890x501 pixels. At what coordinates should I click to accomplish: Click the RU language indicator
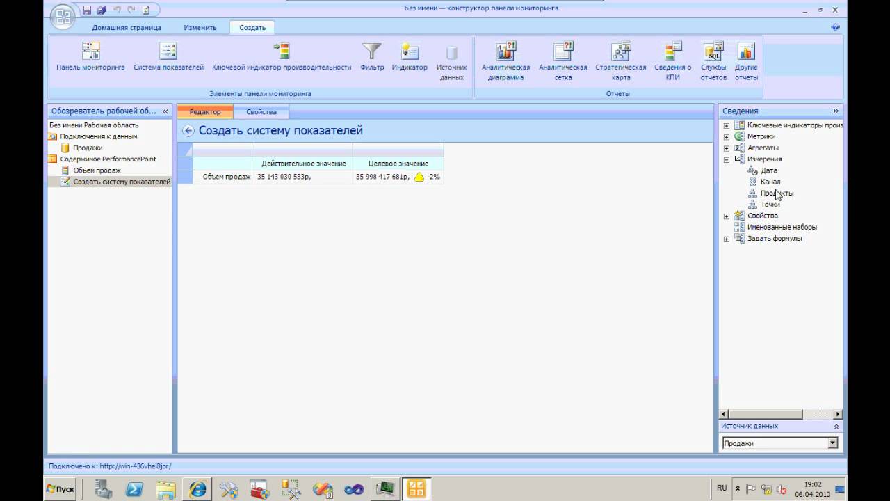pos(722,488)
